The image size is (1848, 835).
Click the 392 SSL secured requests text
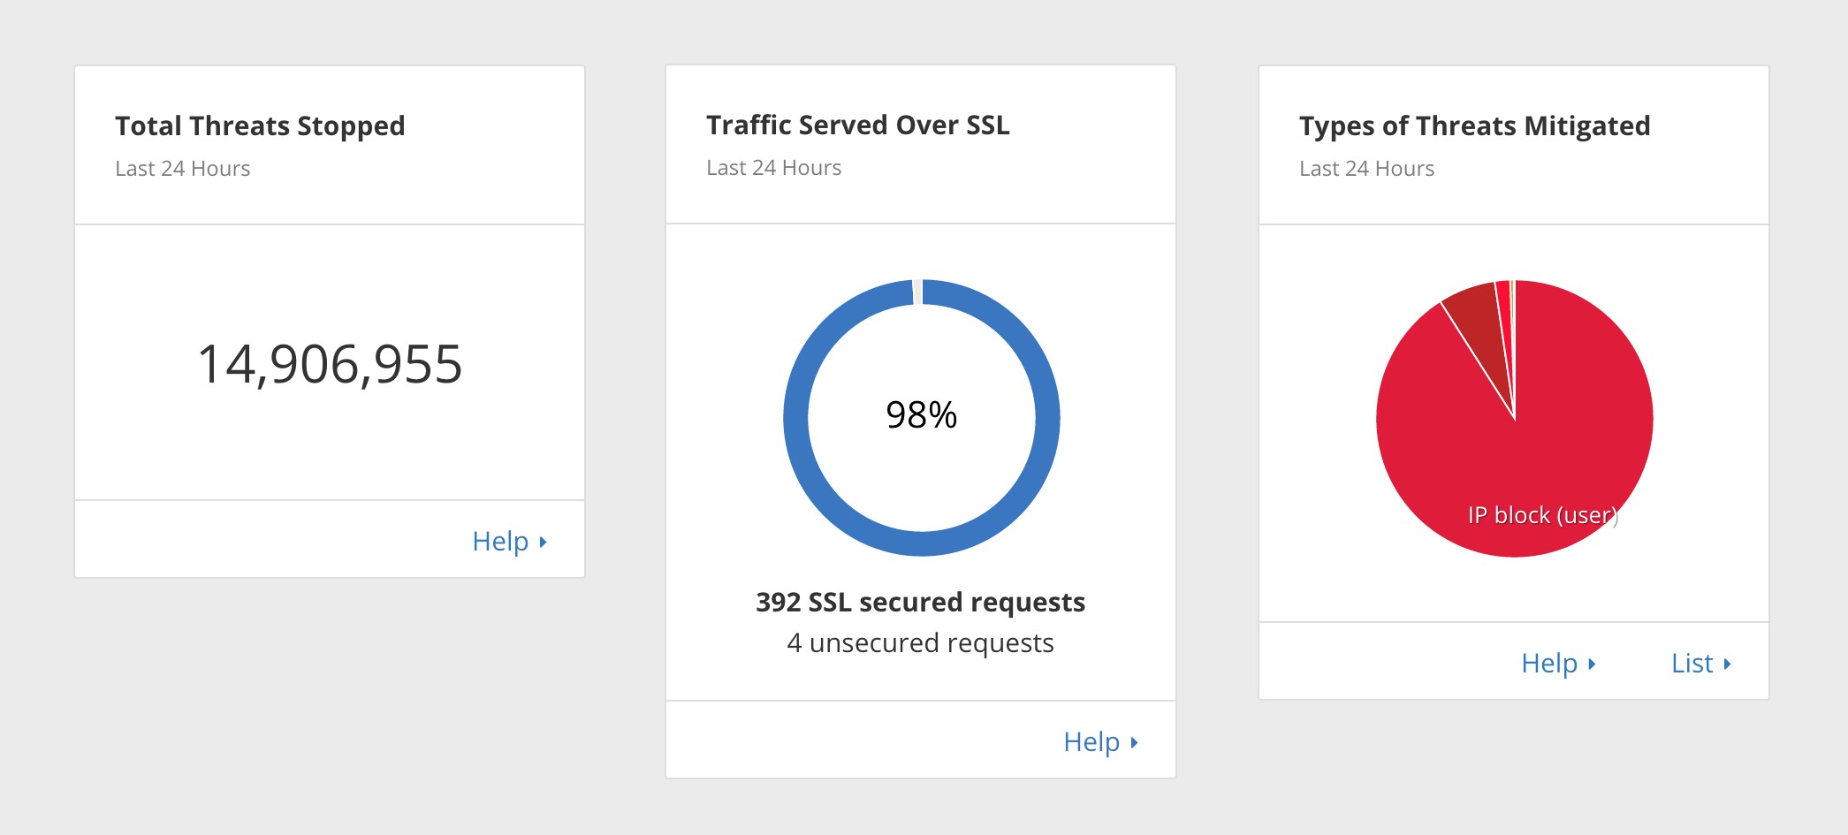[x=920, y=602]
